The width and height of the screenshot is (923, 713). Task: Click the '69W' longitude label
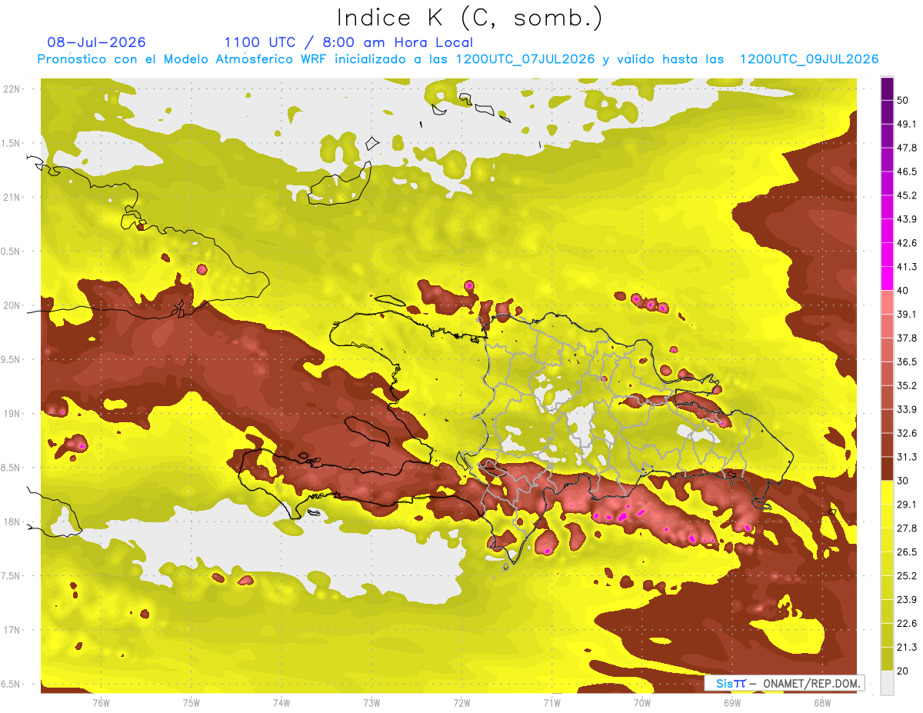coord(731,702)
